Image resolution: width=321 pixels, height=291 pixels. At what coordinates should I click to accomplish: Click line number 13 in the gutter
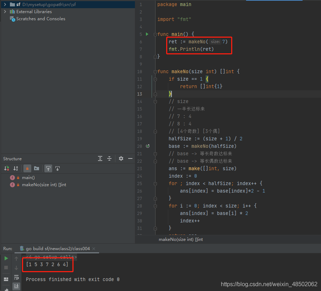(140, 94)
